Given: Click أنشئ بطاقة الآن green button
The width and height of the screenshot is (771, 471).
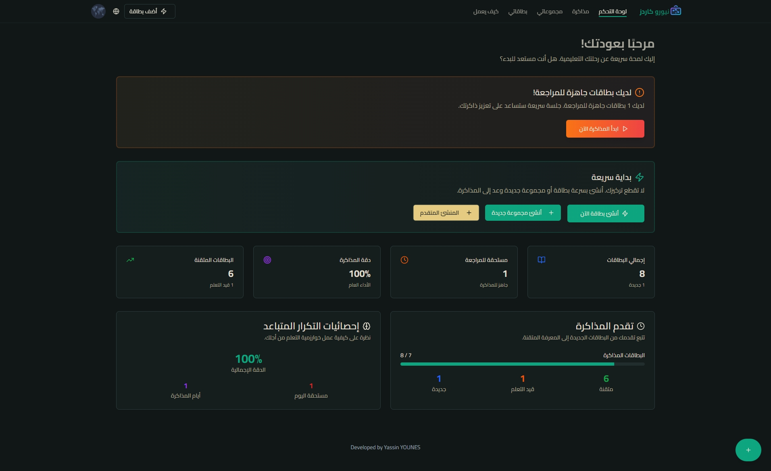Looking at the screenshot, I should (606, 214).
